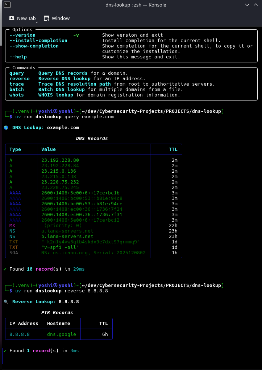
Task: Click the TXT value starting with _k2n1y4vw
Action: pyautogui.click(x=90, y=242)
